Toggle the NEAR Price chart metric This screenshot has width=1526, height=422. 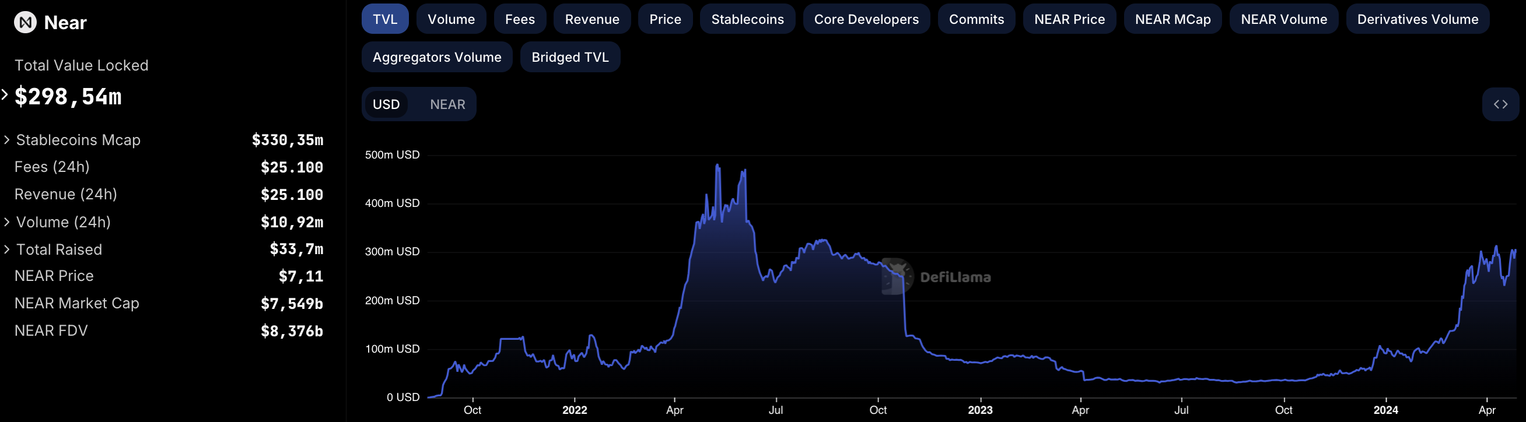(x=1070, y=19)
